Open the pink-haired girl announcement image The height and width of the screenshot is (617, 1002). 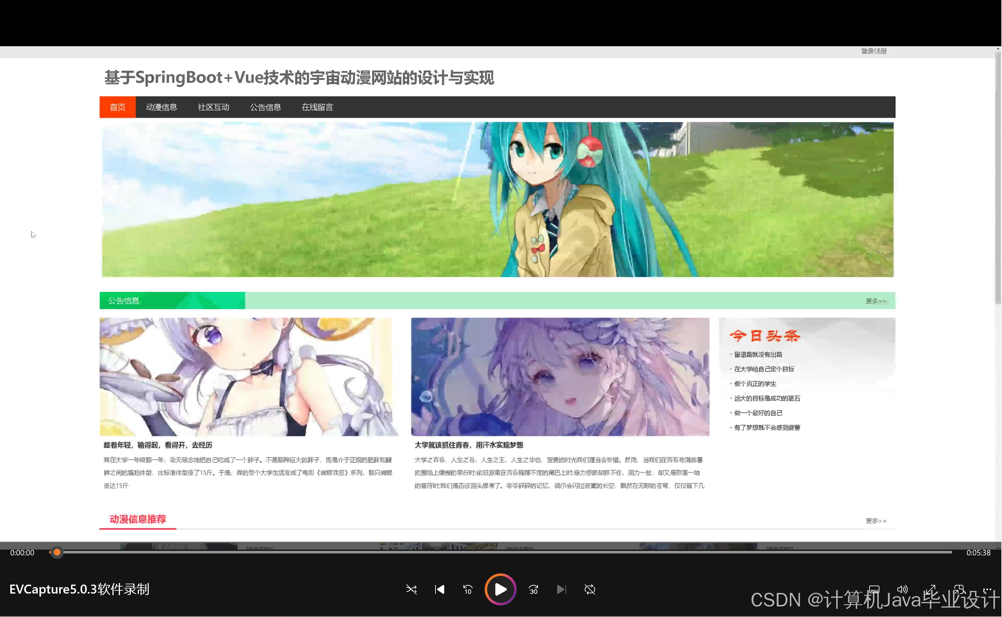coord(560,377)
